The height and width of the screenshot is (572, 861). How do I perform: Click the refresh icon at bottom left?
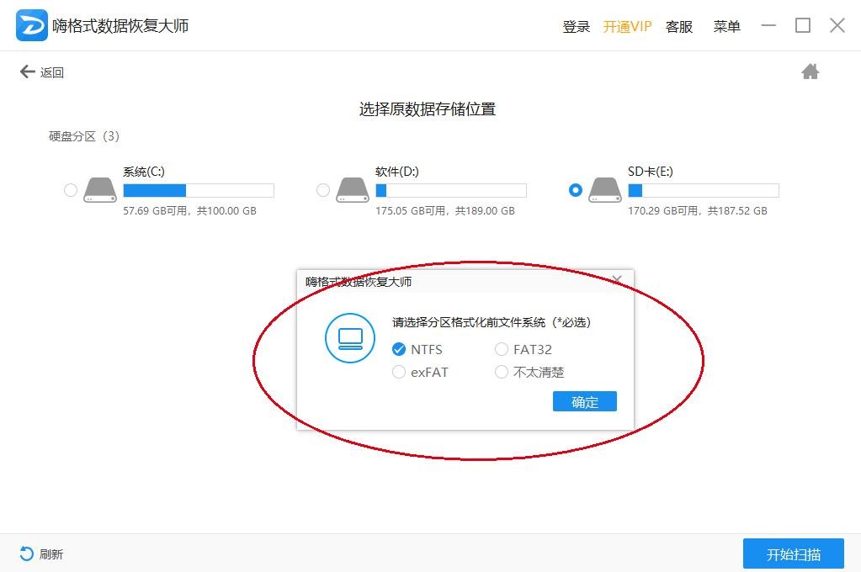[27, 553]
